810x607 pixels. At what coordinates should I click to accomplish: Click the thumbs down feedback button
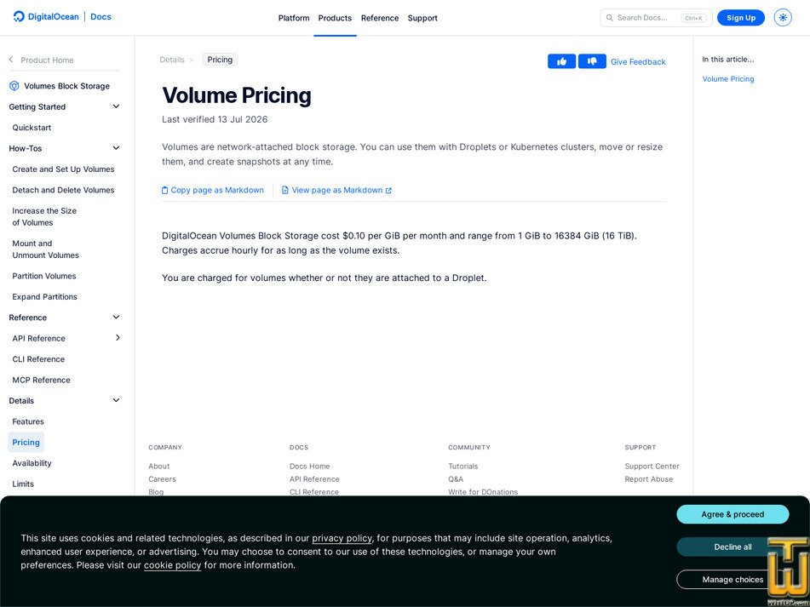592,61
